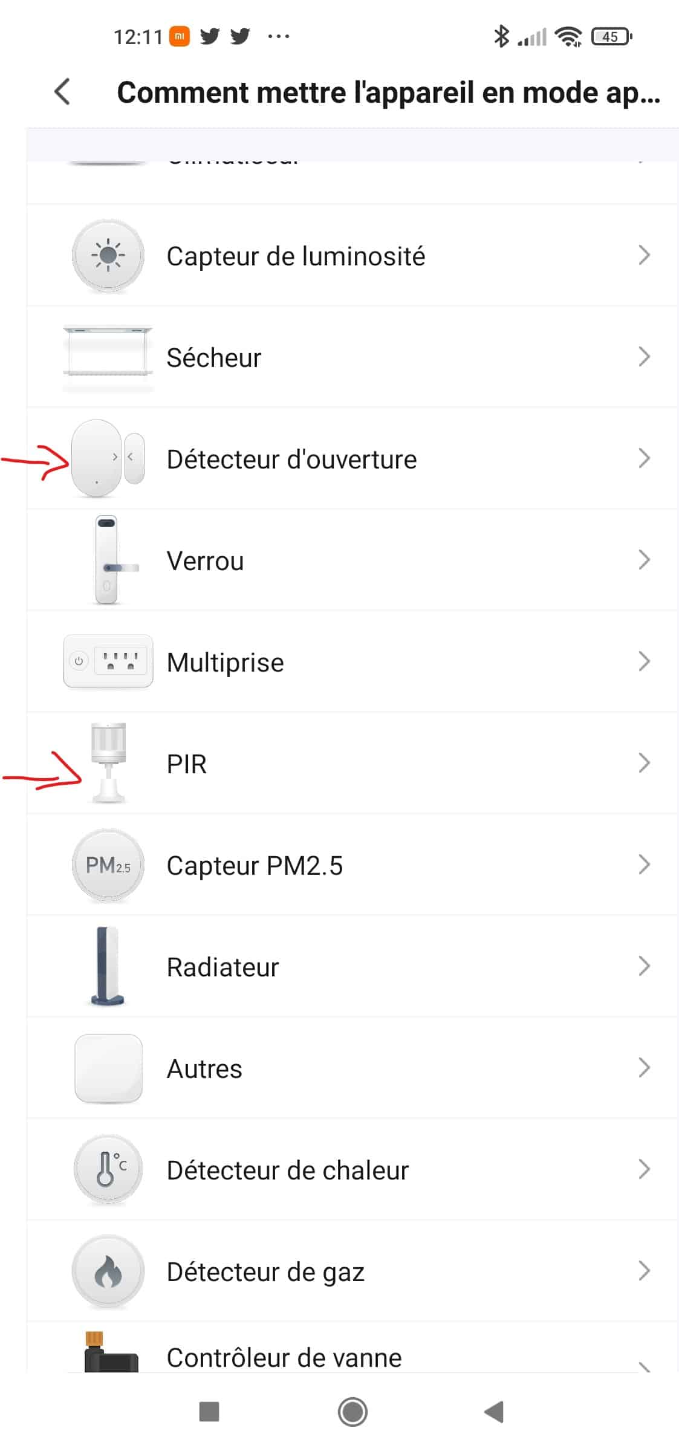Screen dimensions: 679x1451
Task: Tap the Android home navigation button
Action: coord(352,1412)
